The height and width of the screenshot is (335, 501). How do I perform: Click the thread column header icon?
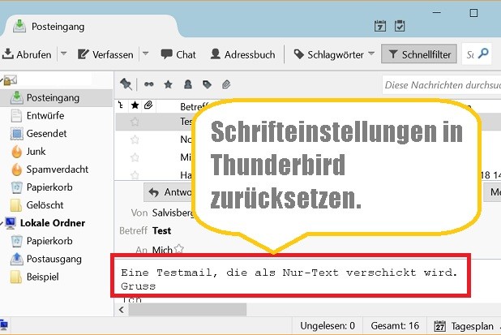coord(121,105)
